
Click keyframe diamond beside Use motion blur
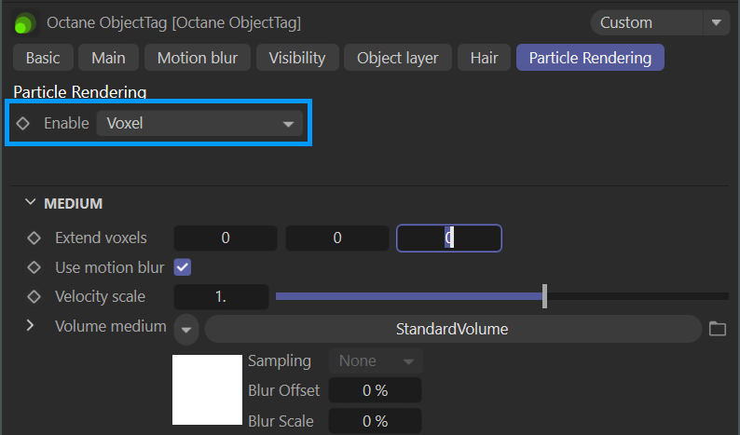coord(34,267)
